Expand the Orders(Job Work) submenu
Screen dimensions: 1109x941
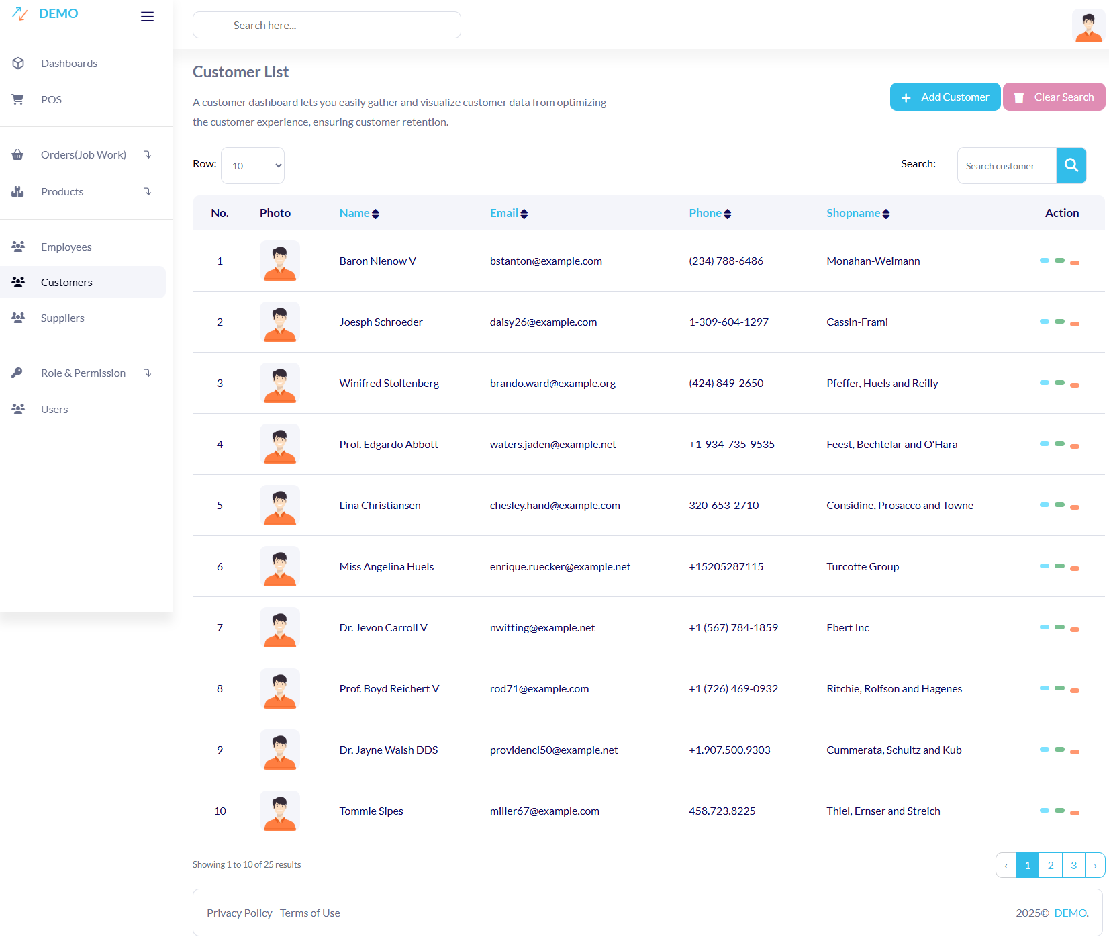[83, 154]
